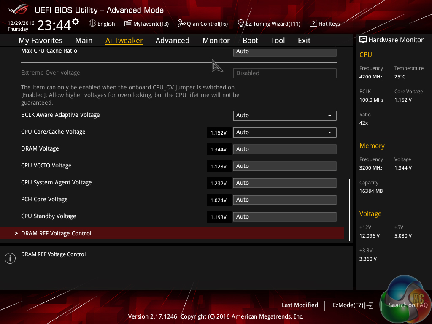
Task: Click the globe language icon
Action: coord(92,24)
